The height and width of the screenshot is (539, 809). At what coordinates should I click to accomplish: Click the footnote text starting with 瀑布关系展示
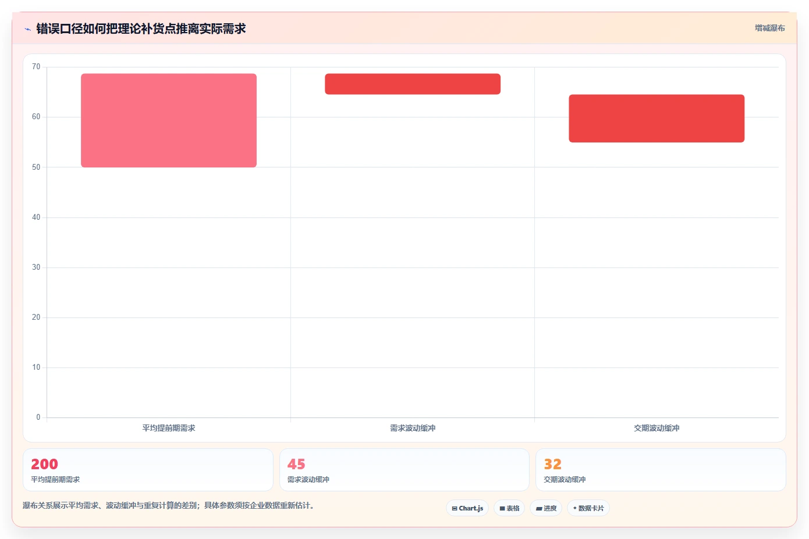point(170,505)
